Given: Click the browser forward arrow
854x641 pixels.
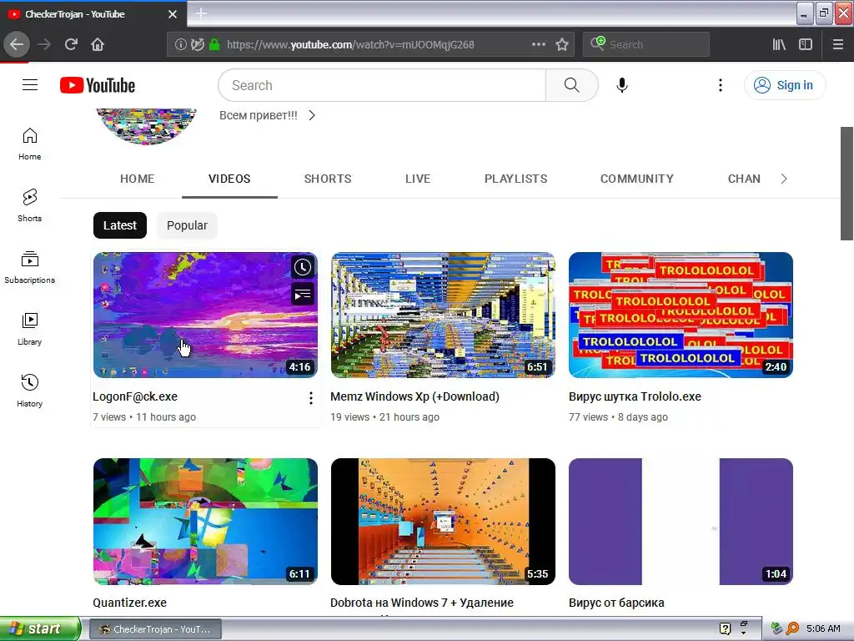Looking at the screenshot, I should [44, 44].
